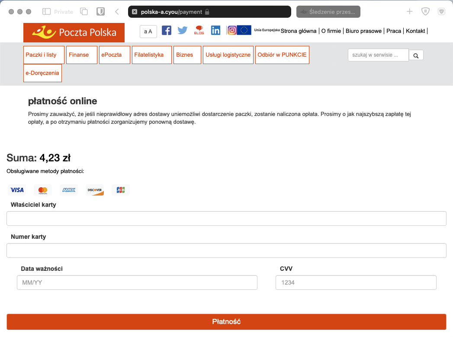
Task: Click the Kontakt link
Action: coord(415,31)
